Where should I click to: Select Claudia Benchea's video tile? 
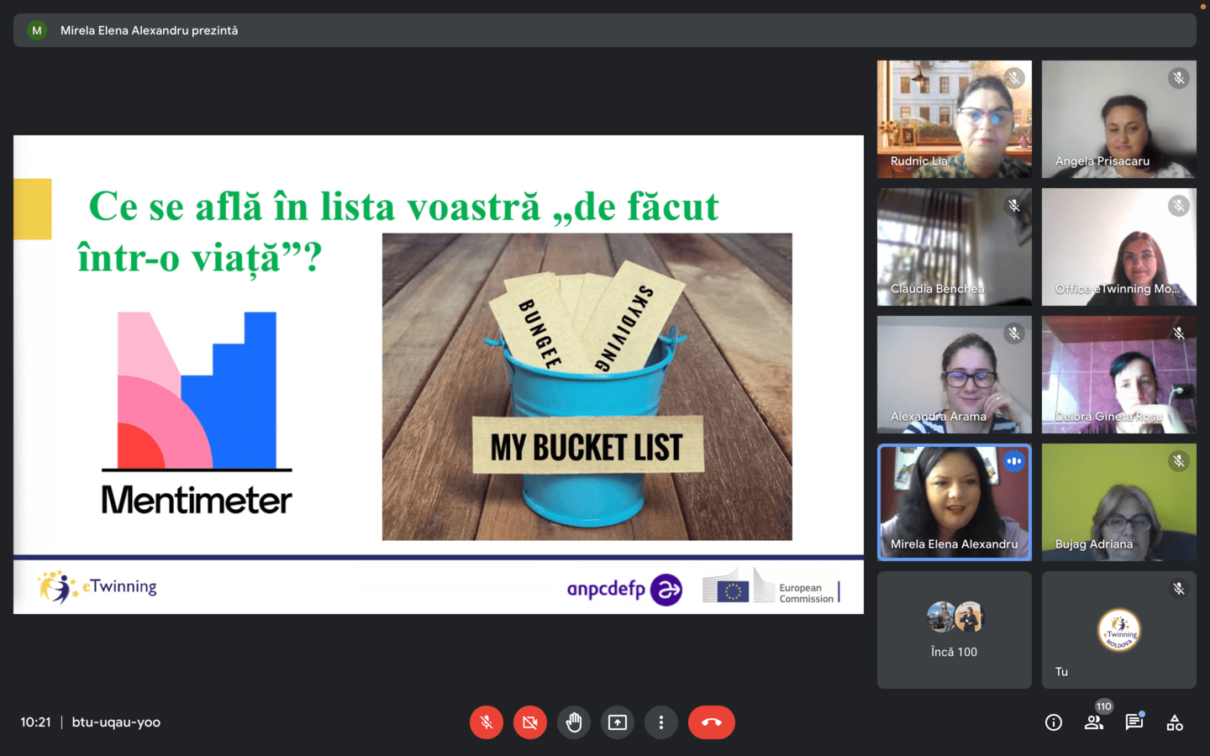[955, 247]
